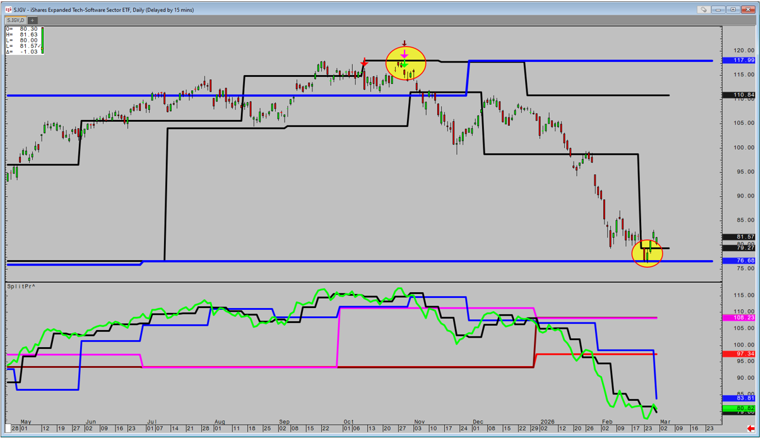Click the green arrow inside top yellow circle

point(404,65)
